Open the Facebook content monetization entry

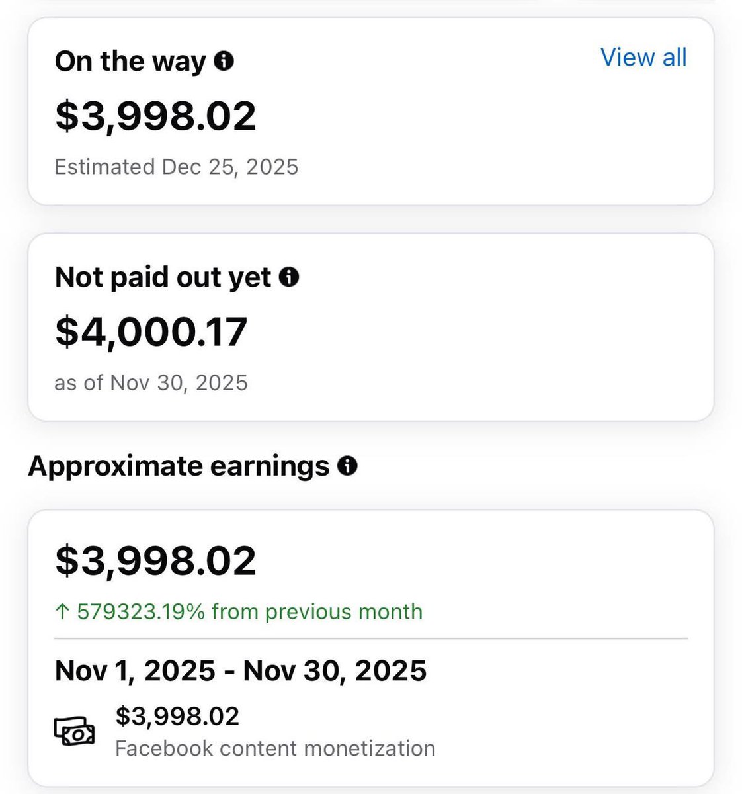coord(371,732)
